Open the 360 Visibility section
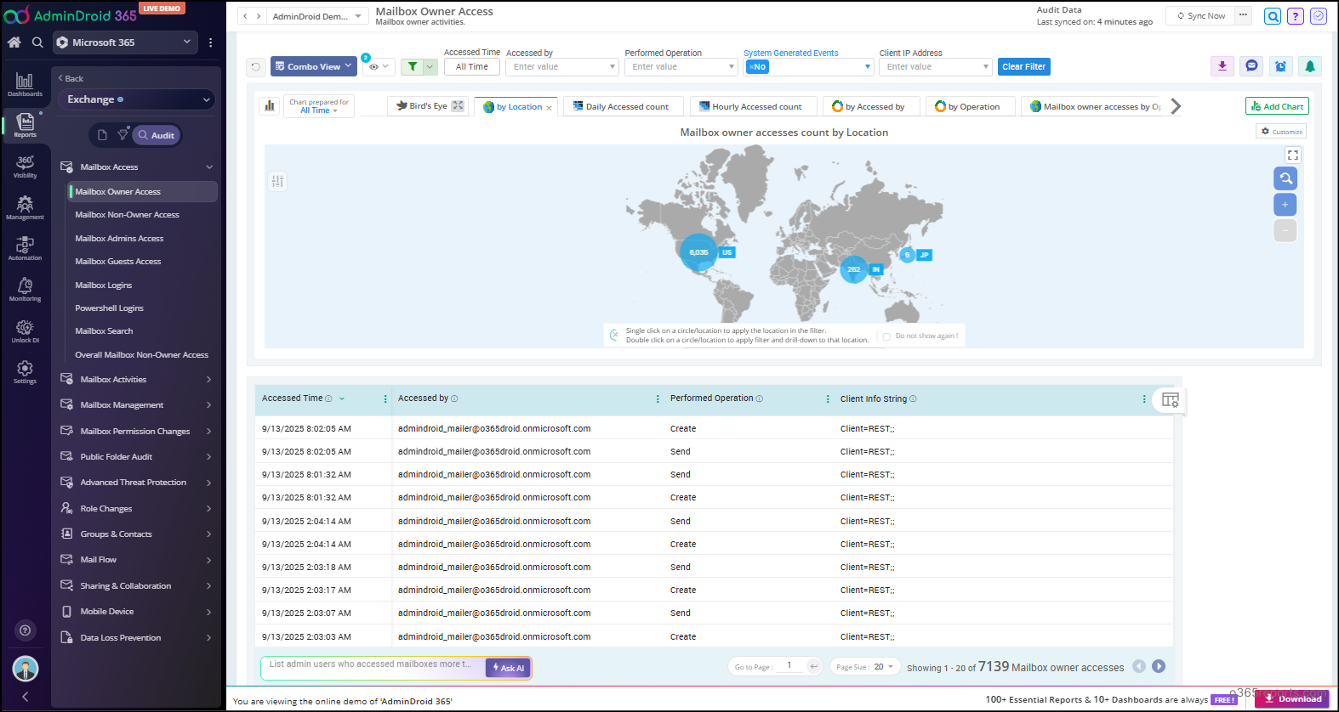 point(25,167)
